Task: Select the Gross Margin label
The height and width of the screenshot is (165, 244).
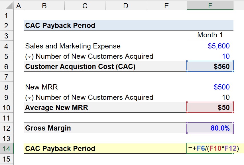Action: [48, 128]
